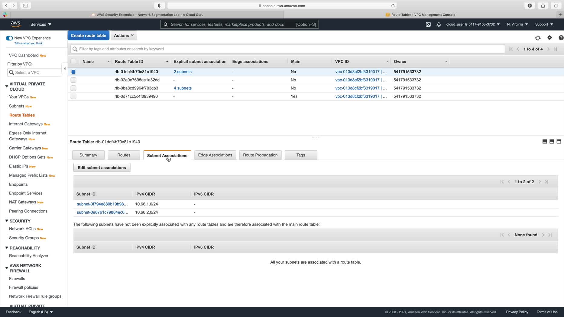Click the browser share icon
Image resolution: width=564 pixels, height=317 pixels.
pyautogui.click(x=543, y=5)
